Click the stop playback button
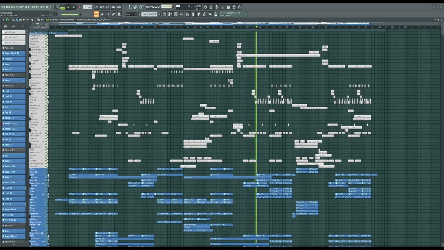The height and width of the screenshot is (250, 444). pyautogui.click(x=74, y=7)
